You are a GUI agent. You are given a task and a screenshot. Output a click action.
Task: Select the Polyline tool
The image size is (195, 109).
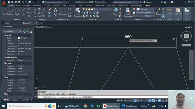click(x=10, y=12)
